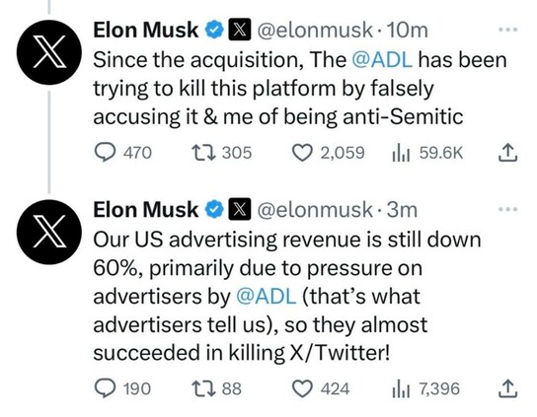This screenshot has height=417, width=537.
Task: Open @ADL mention in the first tweet
Action: pyautogui.click(x=382, y=60)
